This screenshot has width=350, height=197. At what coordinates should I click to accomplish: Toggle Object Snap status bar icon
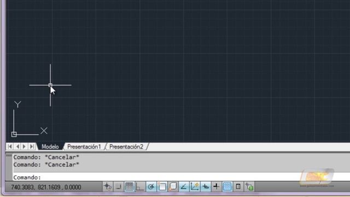[162, 187]
